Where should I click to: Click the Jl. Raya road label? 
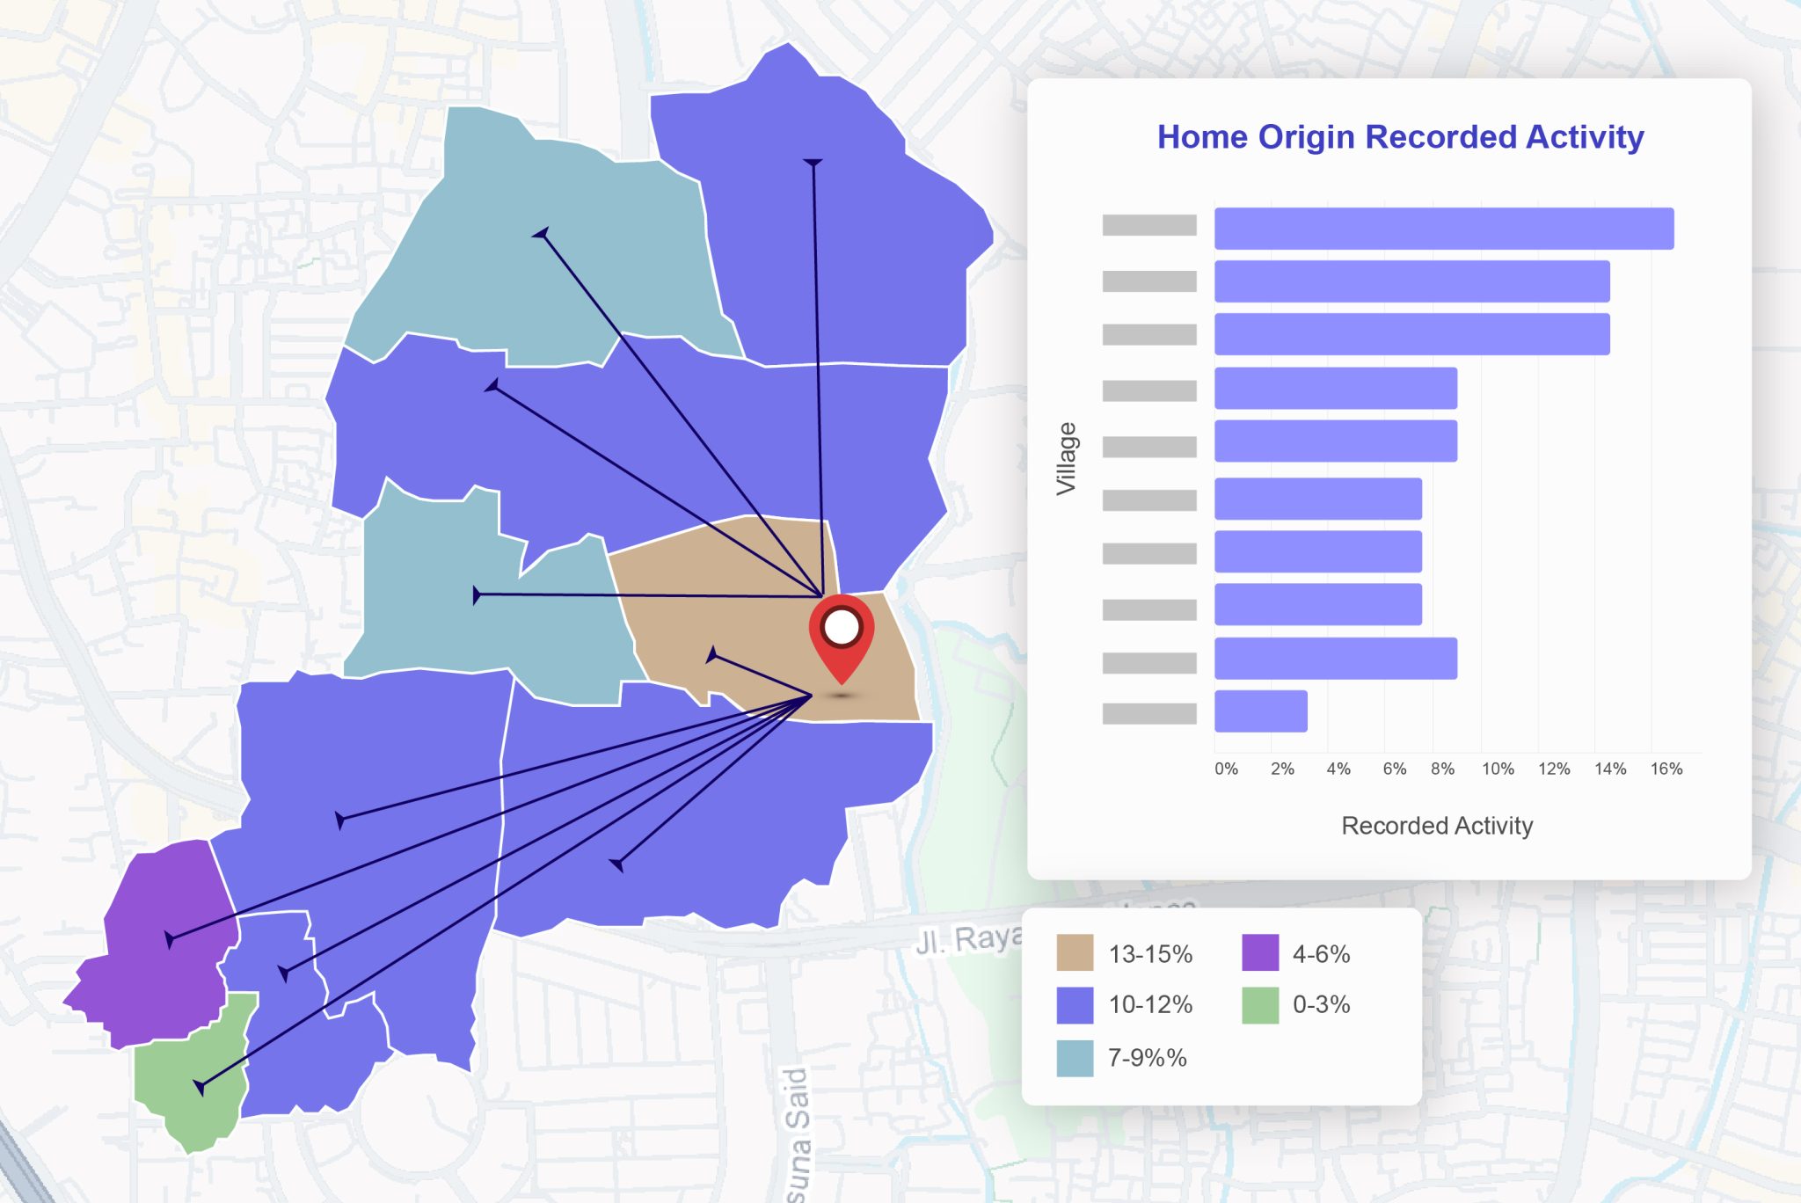pyautogui.click(x=967, y=940)
